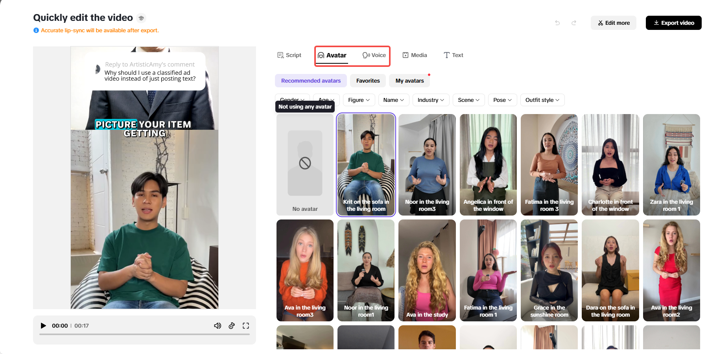Screen dimensions: 719x354
Task: Select Fatima in the living room 3
Action: (x=549, y=165)
